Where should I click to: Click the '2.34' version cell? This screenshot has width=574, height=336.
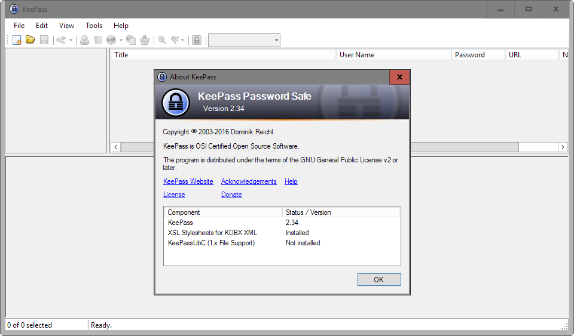pos(292,223)
